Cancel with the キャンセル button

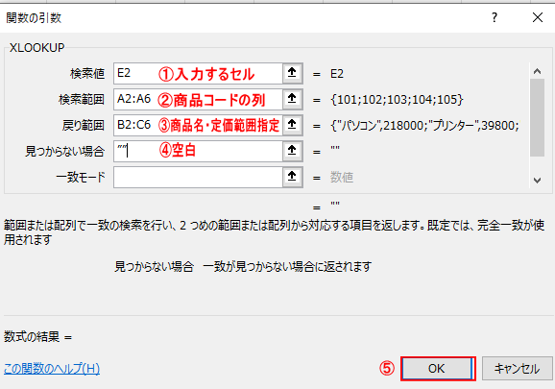[x=517, y=369]
